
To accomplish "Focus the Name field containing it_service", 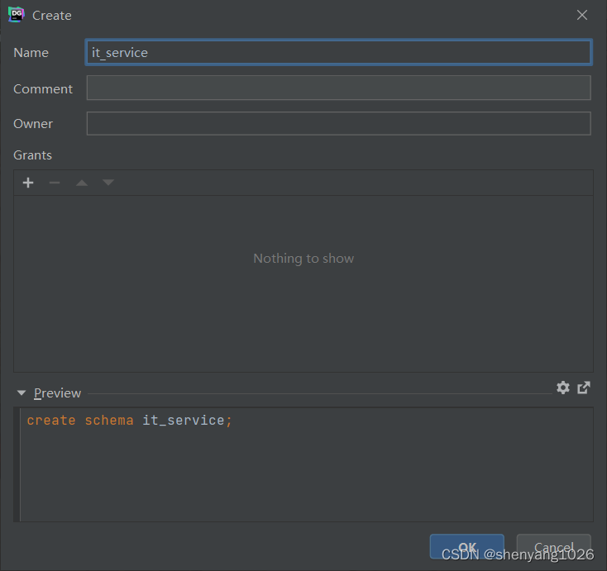I will [x=338, y=53].
